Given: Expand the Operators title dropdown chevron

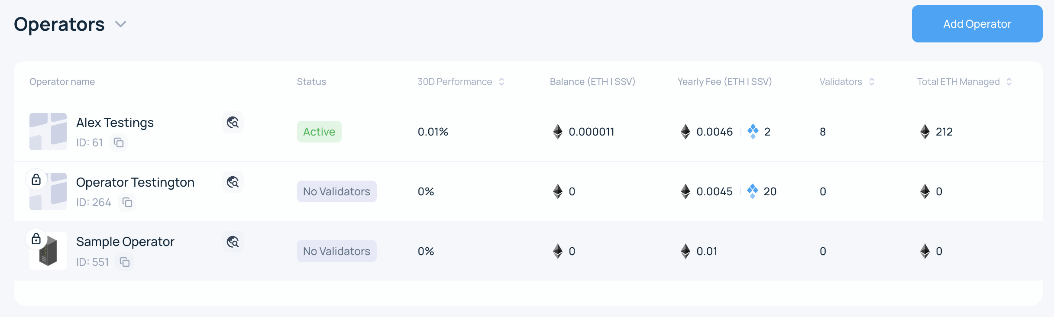Looking at the screenshot, I should (121, 24).
